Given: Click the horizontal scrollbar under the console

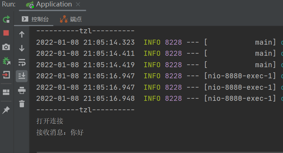Looking at the screenshot, I should [160, 152].
